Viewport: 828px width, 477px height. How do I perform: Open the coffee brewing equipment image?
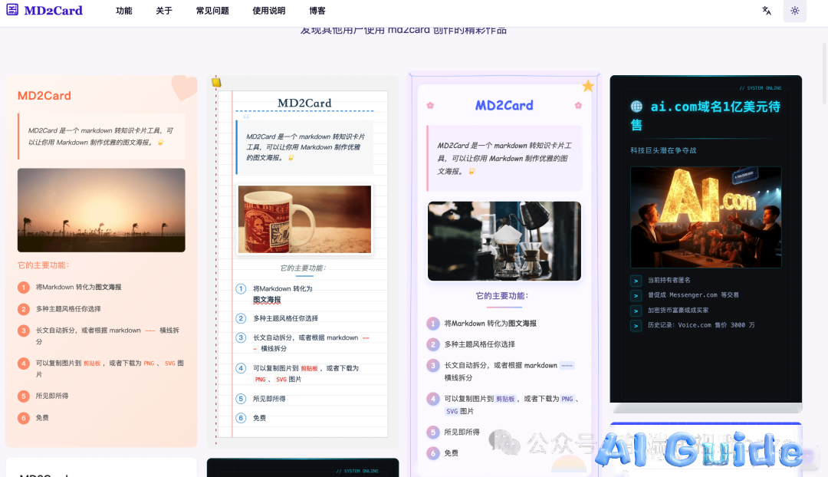[x=504, y=241]
